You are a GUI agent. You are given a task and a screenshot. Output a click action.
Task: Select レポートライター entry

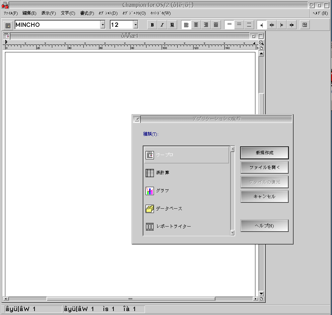(186, 227)
